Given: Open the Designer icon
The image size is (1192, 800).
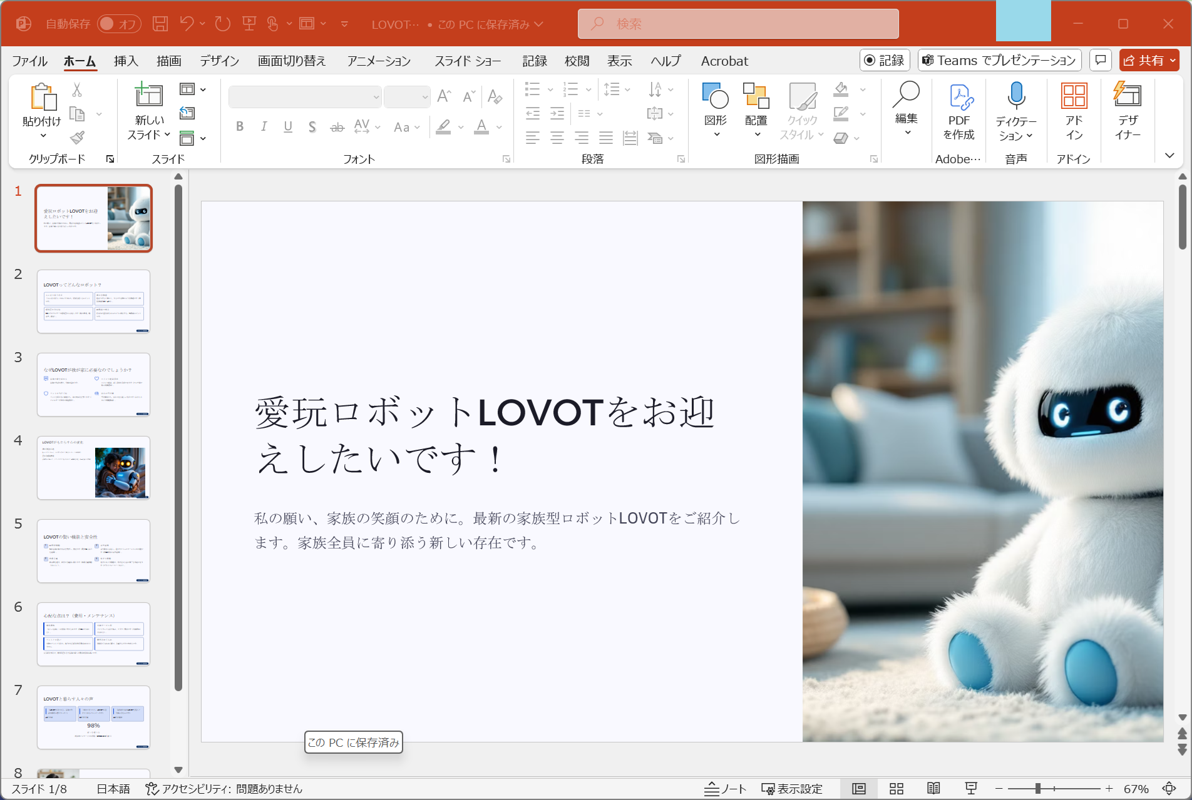Looking at the screenshot, I should [x=1128, y=113].
